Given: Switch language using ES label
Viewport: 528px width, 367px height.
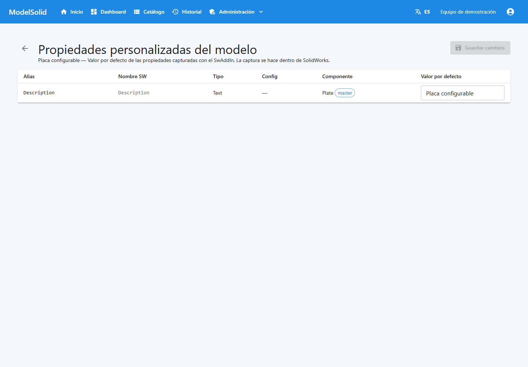Looking at the screenshot, I should 427,12.
